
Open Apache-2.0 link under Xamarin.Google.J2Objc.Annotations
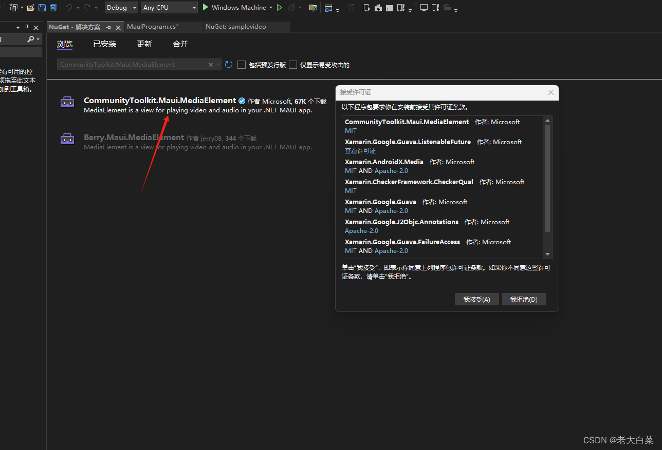pos(361,231)
